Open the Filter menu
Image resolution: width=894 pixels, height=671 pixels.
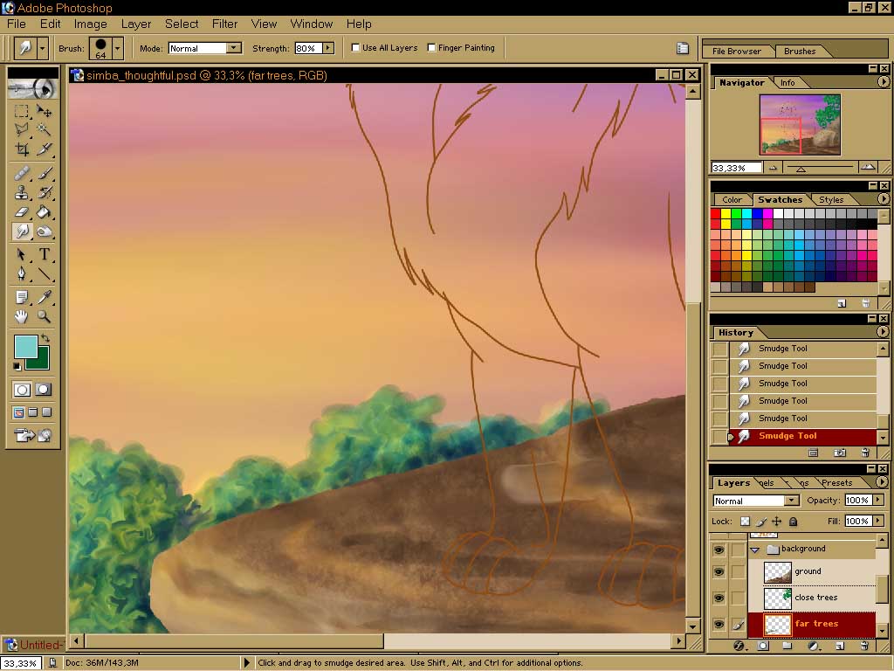tap(224, 24)
